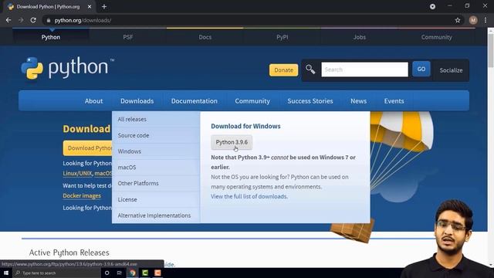Click the Python logo
Viewport: 494px width, 278px height.
[x=68, y=68]
